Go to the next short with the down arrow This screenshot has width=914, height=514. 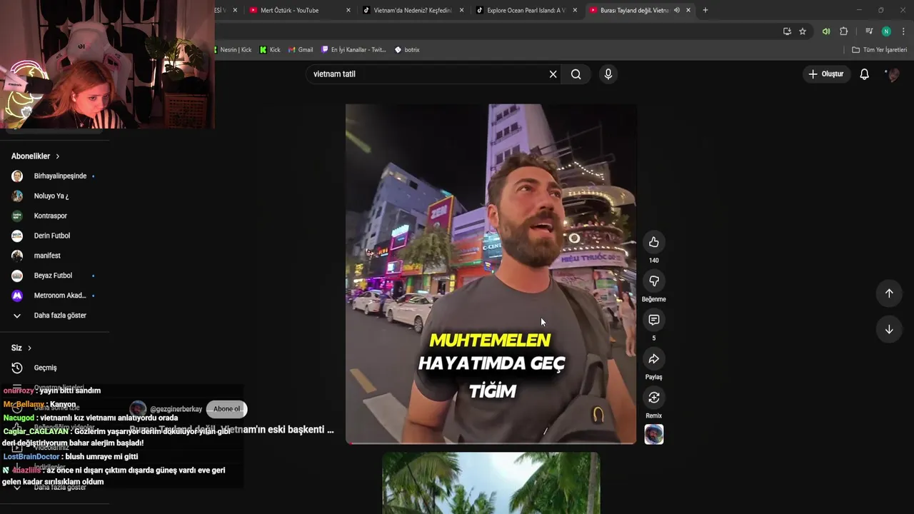click(x=889, y=329)
